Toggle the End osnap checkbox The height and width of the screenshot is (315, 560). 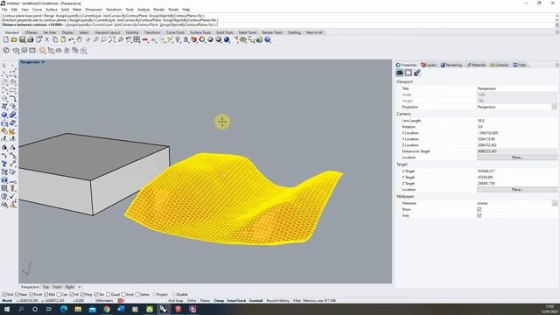pos(4,295)
